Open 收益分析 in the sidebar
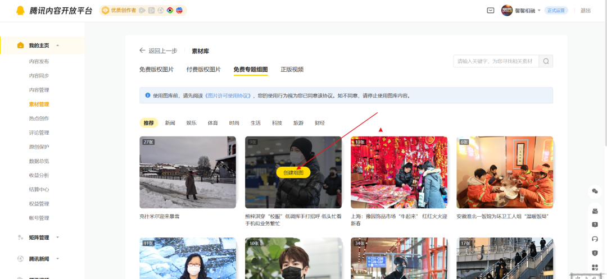 tap(39, 175)
